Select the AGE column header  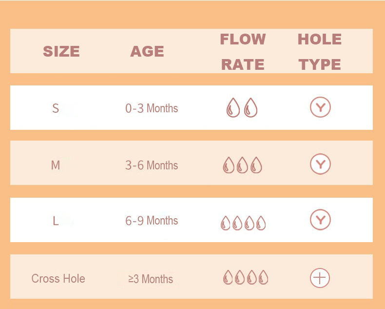coord(147,51)
